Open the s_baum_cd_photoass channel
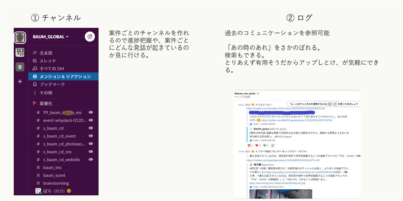Image resolution: width=403 pixels, height=201 pixels. 63,144
